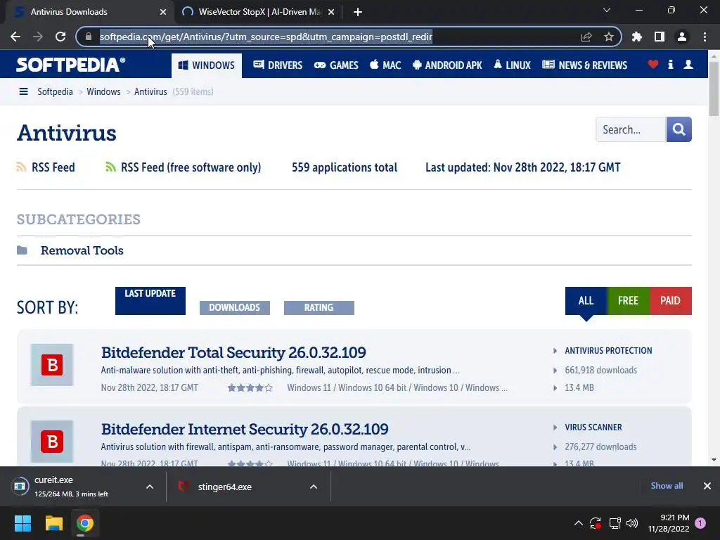Submit search with the magnifier button
This screenshot has height=540, width=720.
point(679,129)
